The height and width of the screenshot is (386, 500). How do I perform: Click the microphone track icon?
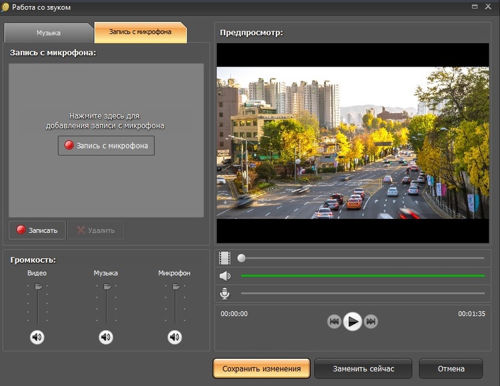pos(225,293)
